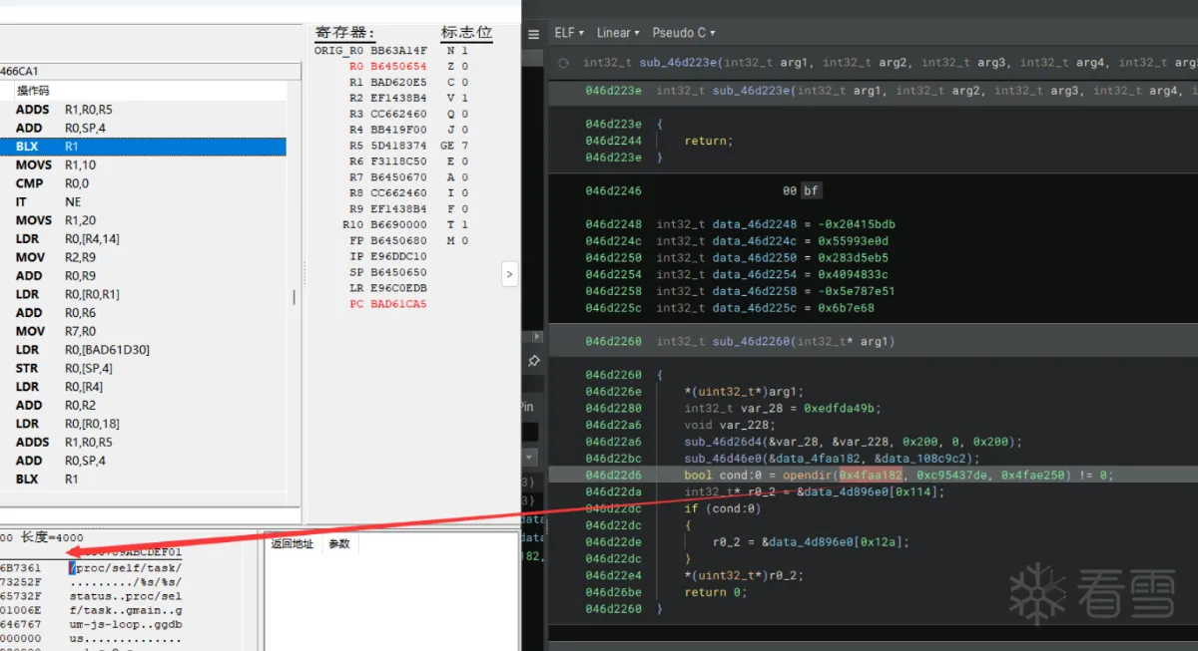Click the GE flag value 7
Screen dimensions: 1198x651
[465, 146]
